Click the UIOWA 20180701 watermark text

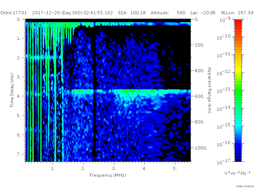[x=245, y=187]
